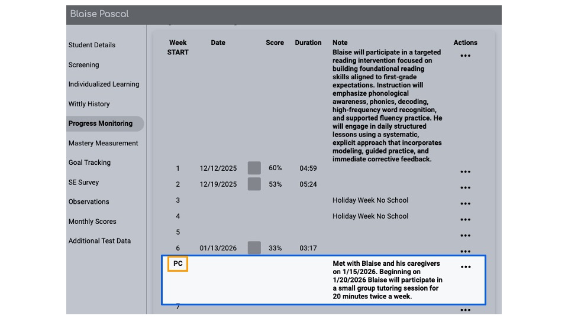The height and width of the screenshot is (319, 568).
Task: Click the gray swatch beside 53% score
Action: 254,184
